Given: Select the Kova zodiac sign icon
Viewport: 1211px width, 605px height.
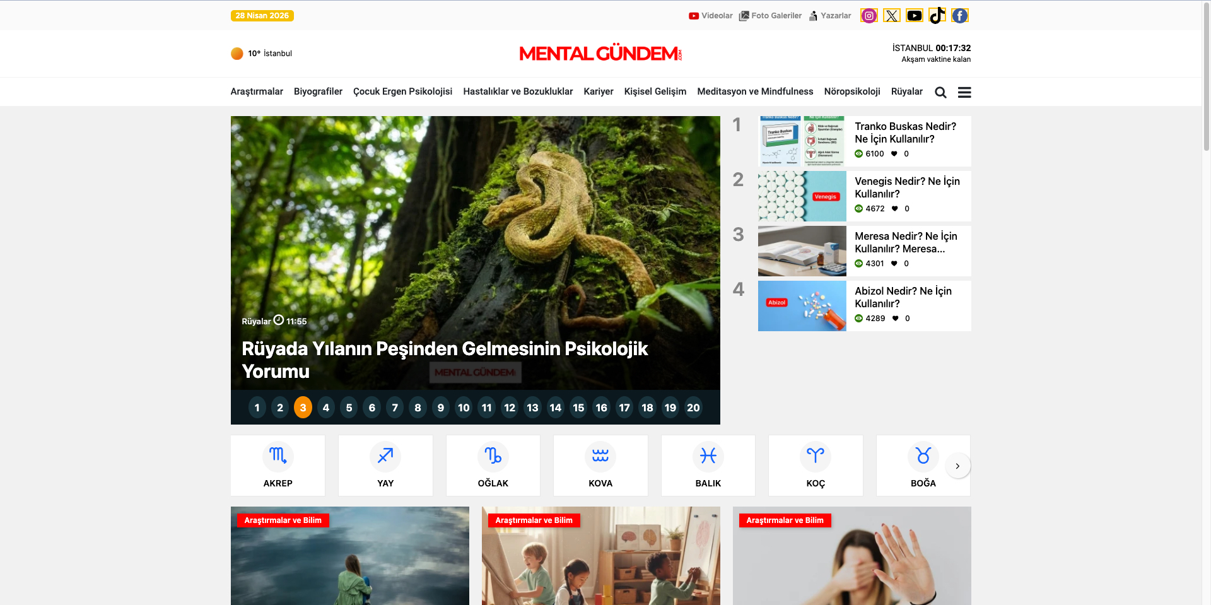Looking at the screenshot, I should click(x=600, y=456).
